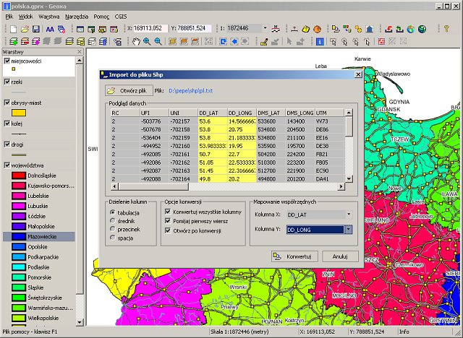
Task: Click the home icon in toolbar
Action: pos(369,28)
